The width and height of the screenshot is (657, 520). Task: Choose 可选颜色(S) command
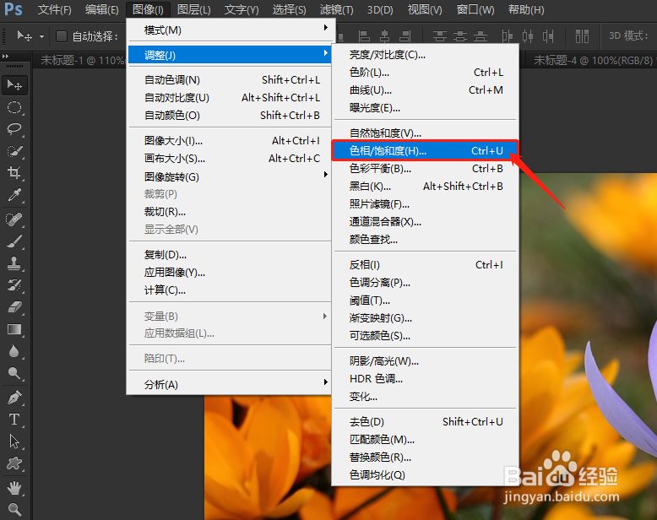click(425, 336)
